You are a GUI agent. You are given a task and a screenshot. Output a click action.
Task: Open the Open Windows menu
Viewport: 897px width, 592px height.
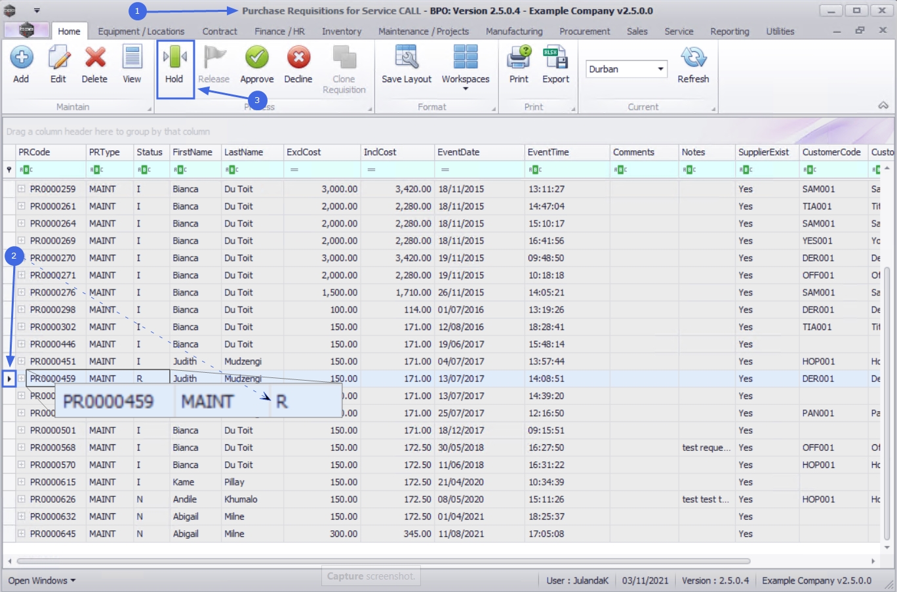(41, 580)
